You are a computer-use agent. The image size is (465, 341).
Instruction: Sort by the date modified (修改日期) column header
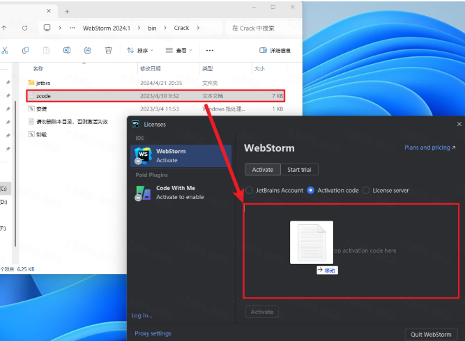click(x=151, y=69)
